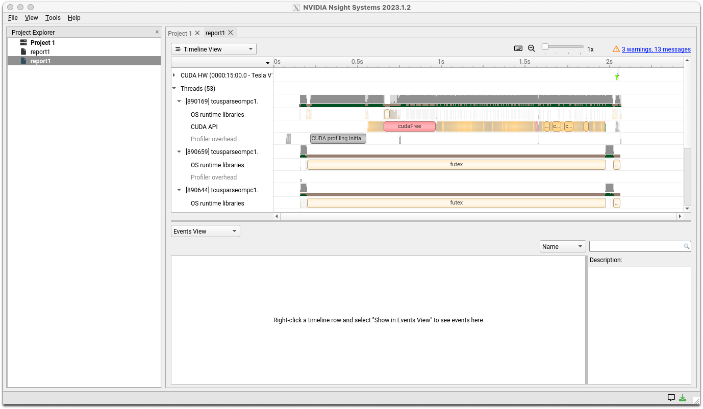703x409 pixels.
Task: Click the timeline zoom slider handle
Action: [545, 47]
